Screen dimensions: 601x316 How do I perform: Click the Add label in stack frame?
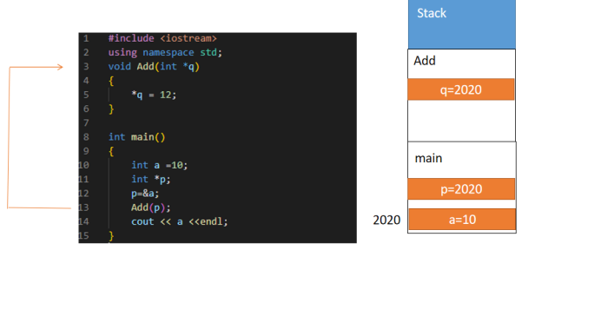coord(425,61)
